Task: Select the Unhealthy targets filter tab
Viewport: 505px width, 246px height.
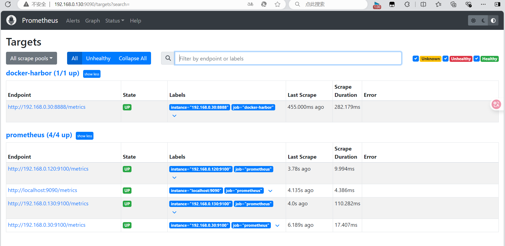Action: [98, 58]
